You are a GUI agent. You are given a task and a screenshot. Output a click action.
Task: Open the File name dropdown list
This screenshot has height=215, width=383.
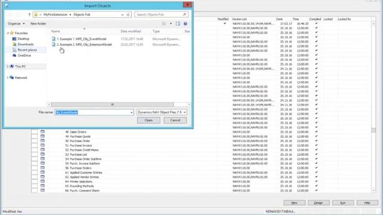tap(132, 112)
